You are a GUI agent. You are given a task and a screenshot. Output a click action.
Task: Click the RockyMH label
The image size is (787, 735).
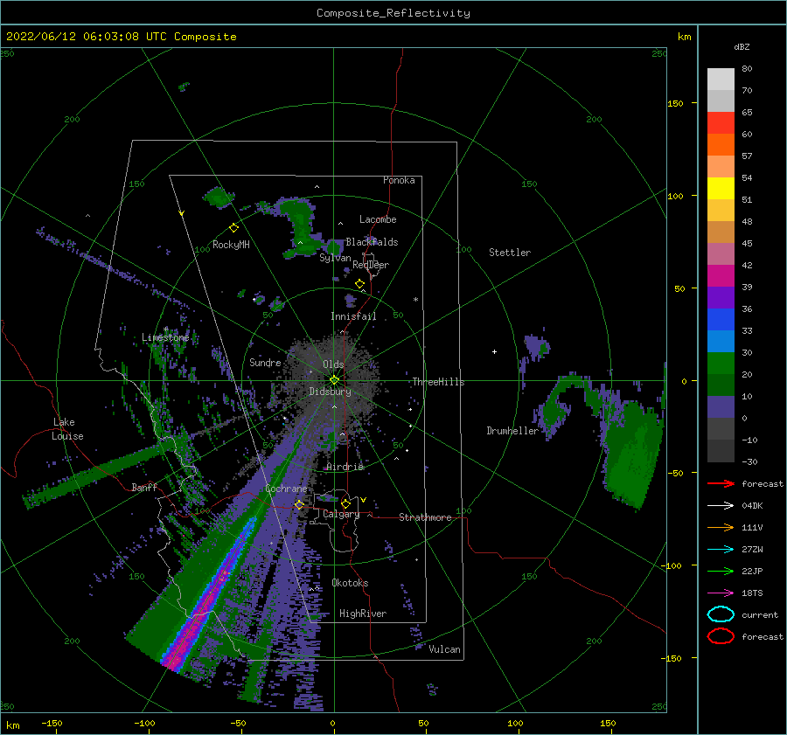coord(231,245)
